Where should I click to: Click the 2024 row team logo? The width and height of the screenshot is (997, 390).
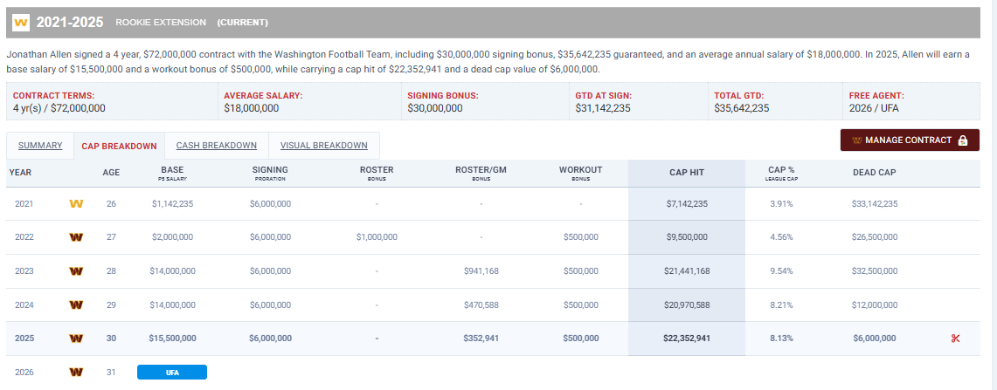click(x=76, y=304)
